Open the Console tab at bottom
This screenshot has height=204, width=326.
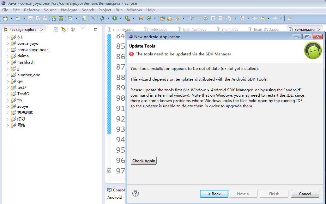[116, 190]
